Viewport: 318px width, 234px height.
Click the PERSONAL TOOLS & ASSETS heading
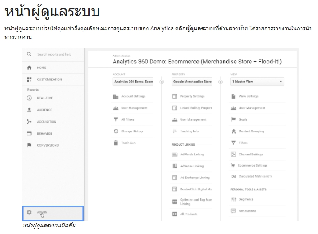pyautogui.click(x=248, y=190)
